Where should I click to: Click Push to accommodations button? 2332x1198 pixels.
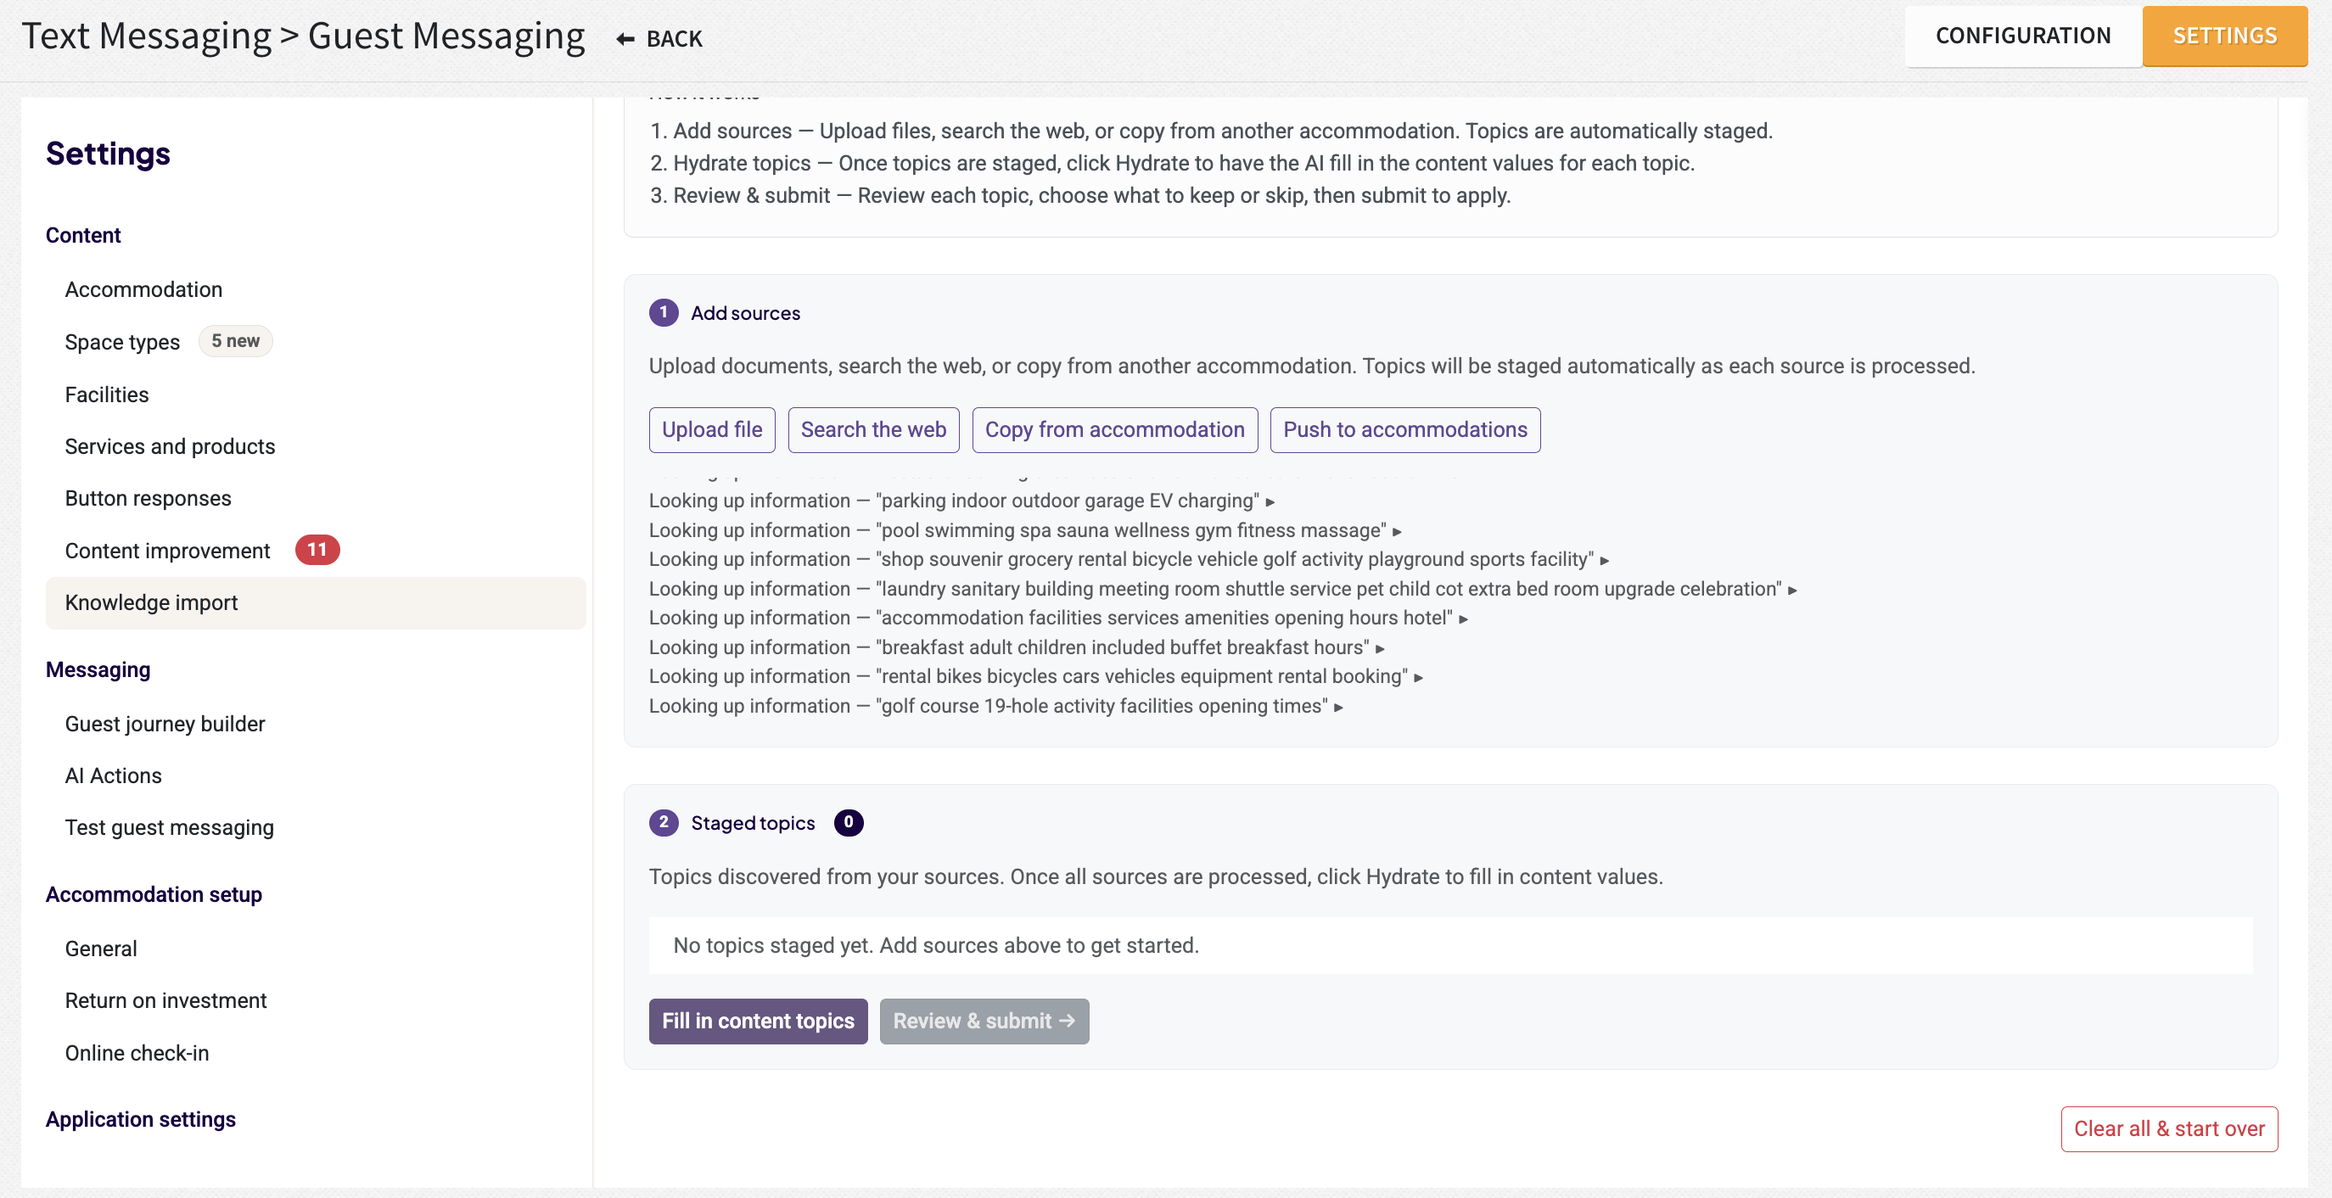tap(1404, 430)
